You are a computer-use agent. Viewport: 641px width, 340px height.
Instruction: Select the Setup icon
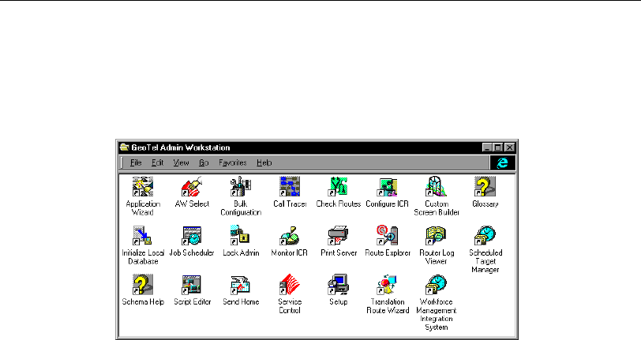(x=339, y=285)
